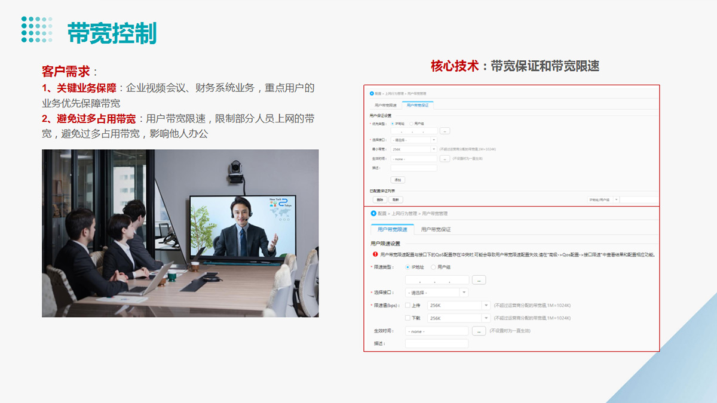The width and height of the screenshot is (717, 403).
Task: Click the 生效时间 field in 用户限速设置
Action: click(x=437, y=331)
